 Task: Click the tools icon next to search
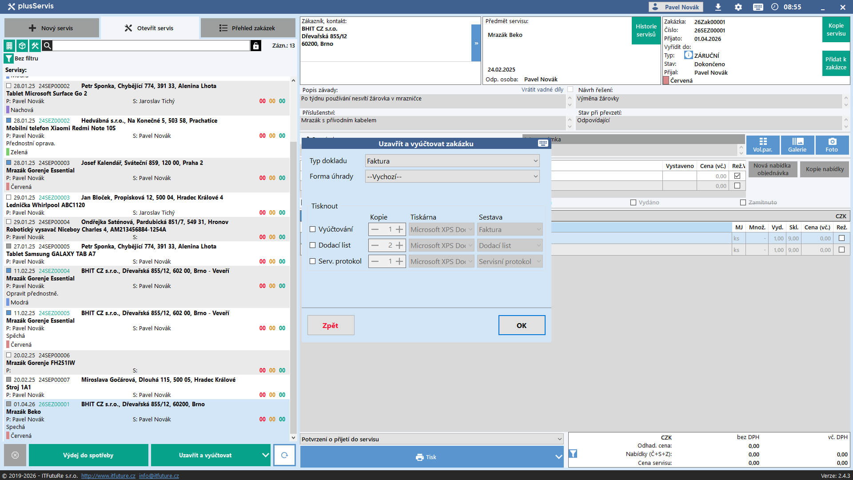point(35,46)
